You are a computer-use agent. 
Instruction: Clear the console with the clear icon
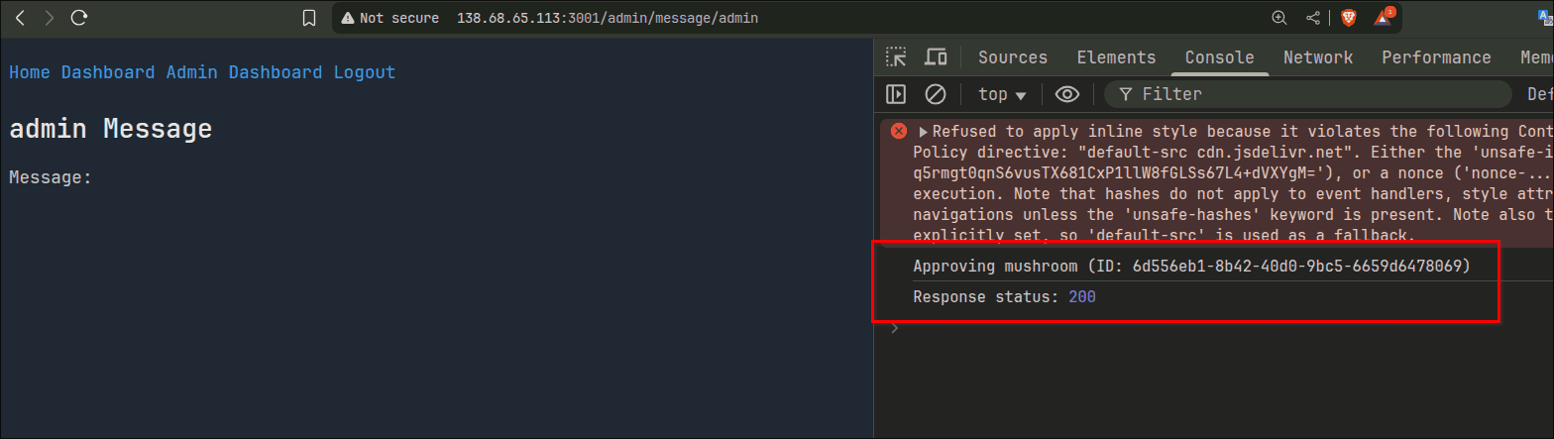[x=935, y=94]
